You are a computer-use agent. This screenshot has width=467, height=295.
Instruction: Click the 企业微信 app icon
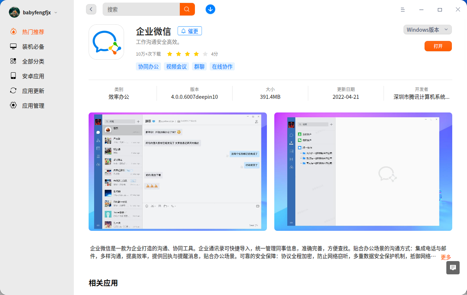[x=106, y=42]
